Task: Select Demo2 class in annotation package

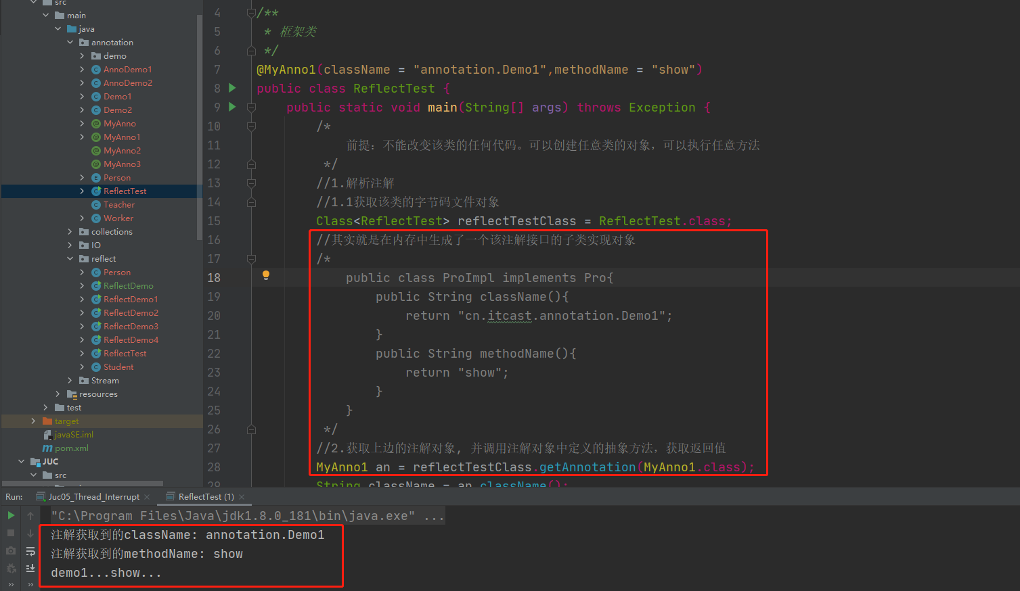Action: pyautogui.click(x=117, y=110)
